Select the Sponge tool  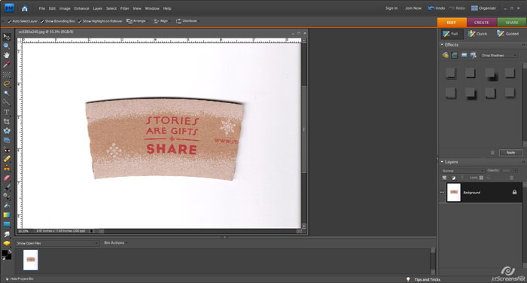(x=6, y=243)
